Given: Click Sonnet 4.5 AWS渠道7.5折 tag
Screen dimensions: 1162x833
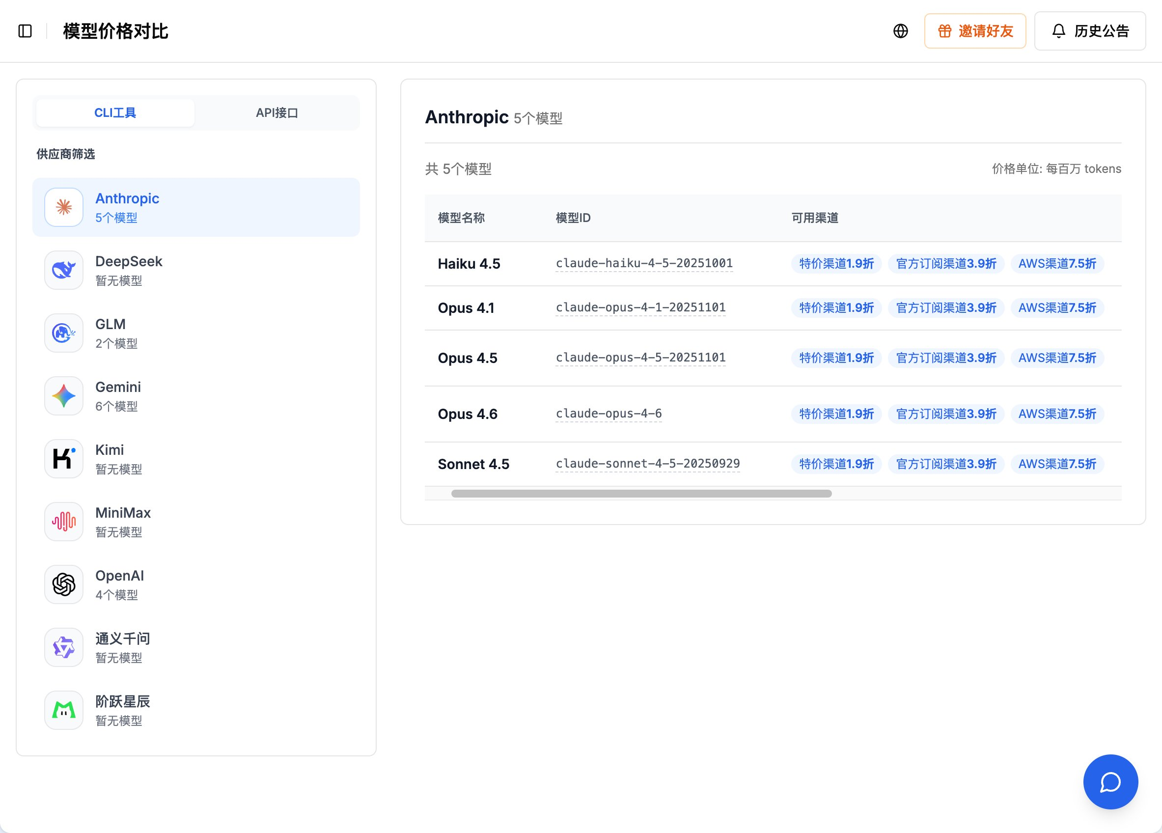Looking at the screenshot, I should point(1056,464).
